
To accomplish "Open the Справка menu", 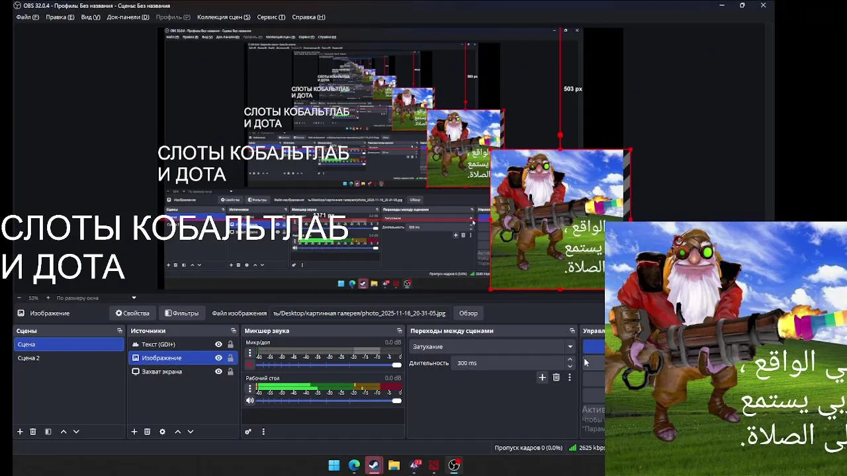I will [x=308, y=17].
